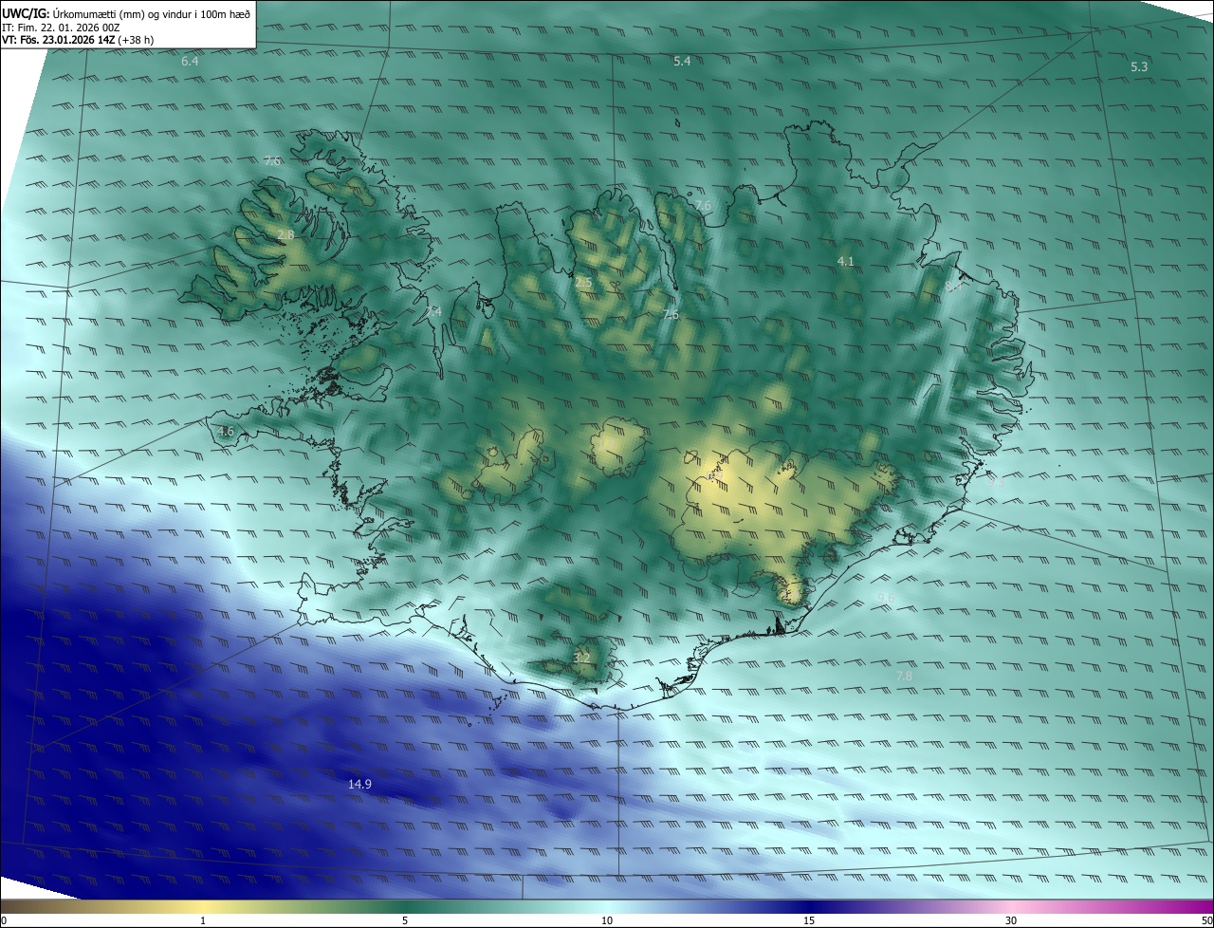
Task: Click the 10 tick on the color scale
Action: 607,920
